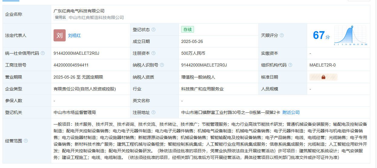Click the 天眼评分 distribution curve chart

[350, 35]
